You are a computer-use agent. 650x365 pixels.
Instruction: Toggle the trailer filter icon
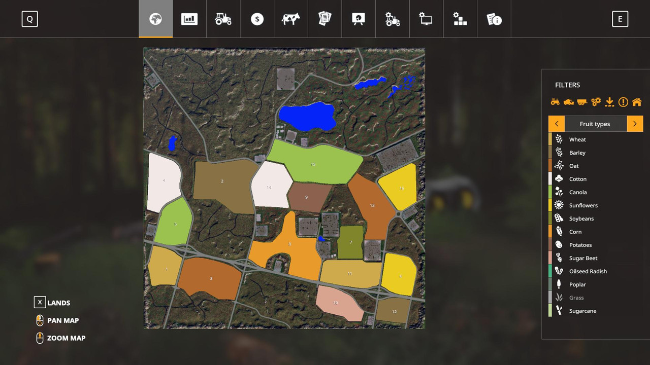tap(582, 101)
